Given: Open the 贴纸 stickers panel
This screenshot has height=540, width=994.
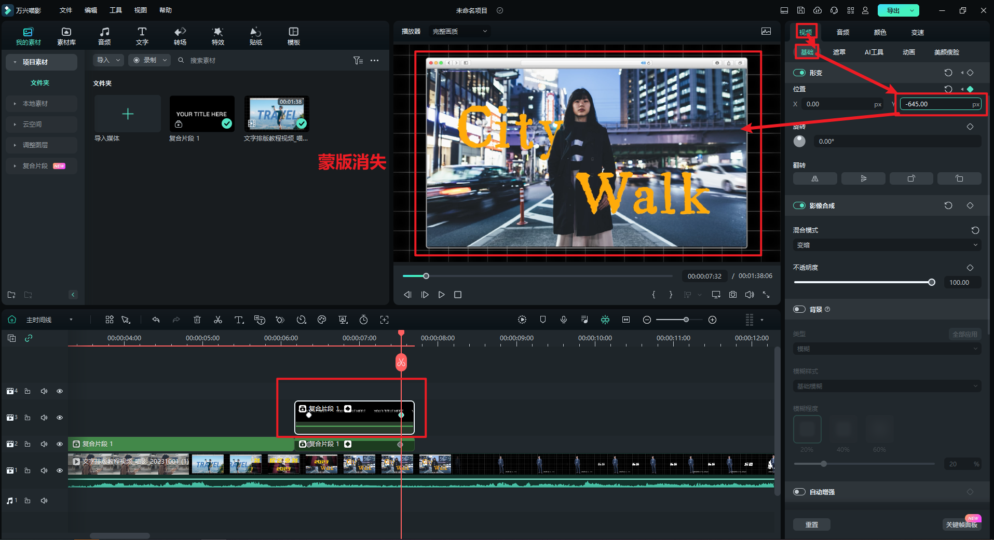Looking at the screenshot, I should 256,36.
